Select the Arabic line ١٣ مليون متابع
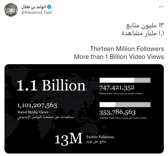The image size is (168, 156). (145, 26)
